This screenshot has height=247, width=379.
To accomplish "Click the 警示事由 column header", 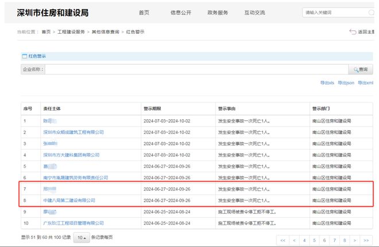I will [227, 109].
